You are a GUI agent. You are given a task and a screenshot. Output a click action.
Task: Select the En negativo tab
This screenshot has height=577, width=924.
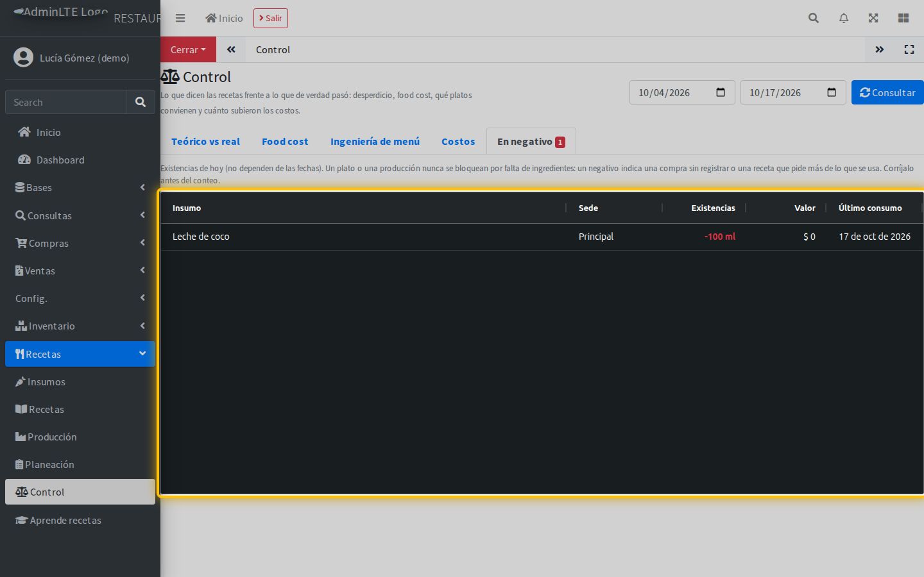531,141
